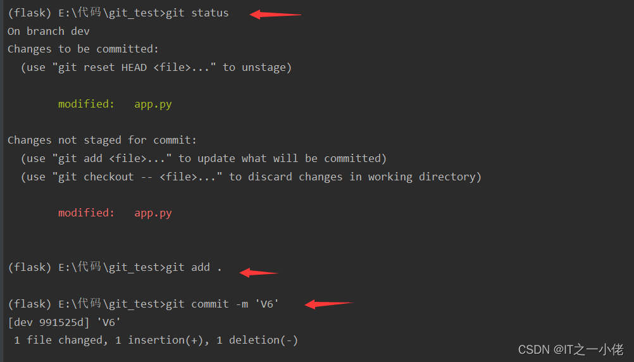This screenshot has width=634, height=362.
Task: Click the 'git checkout -- <file>' hint line
Action: [x=251, y=177]
